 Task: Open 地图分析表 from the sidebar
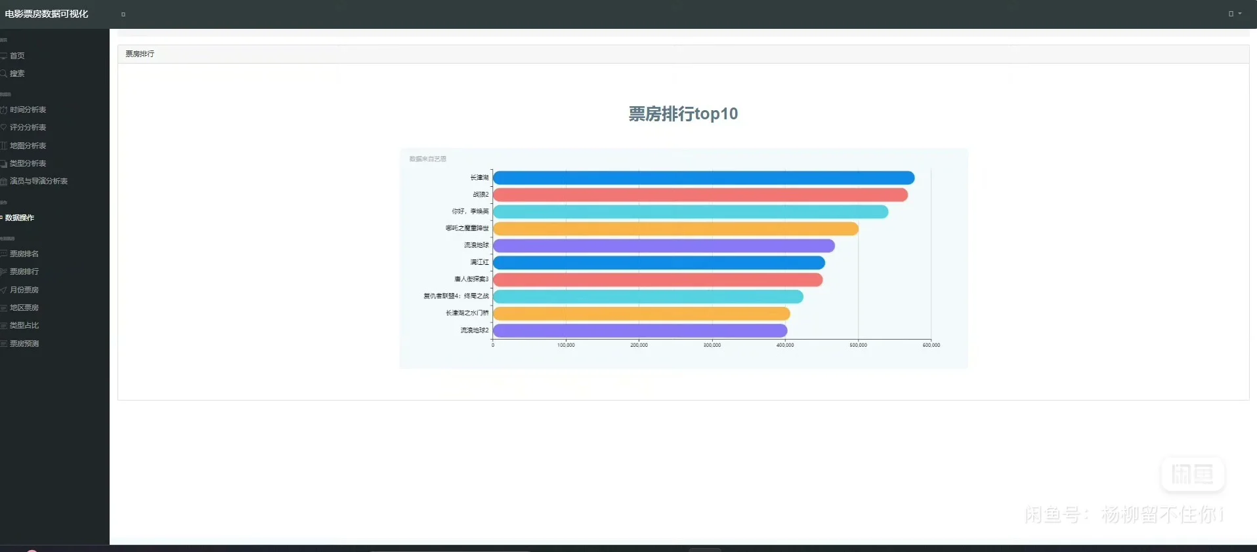click(x=28, y=146)
